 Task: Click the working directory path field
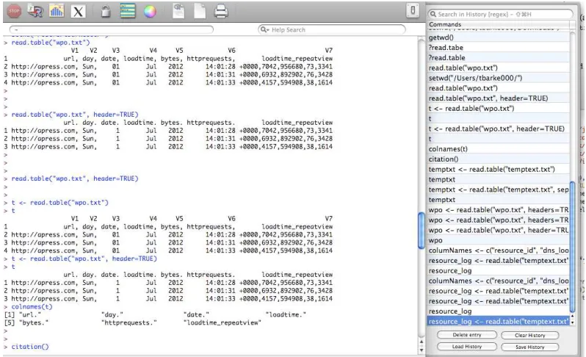112,29
